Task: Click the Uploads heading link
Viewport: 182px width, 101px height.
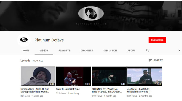Action: (25, 60)
